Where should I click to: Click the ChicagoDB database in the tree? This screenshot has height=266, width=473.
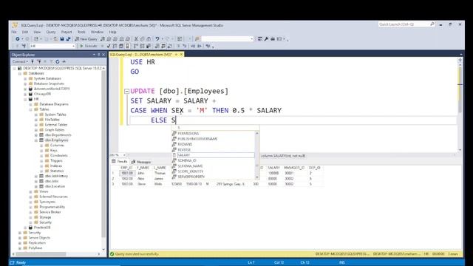click(x=42, y=94)
